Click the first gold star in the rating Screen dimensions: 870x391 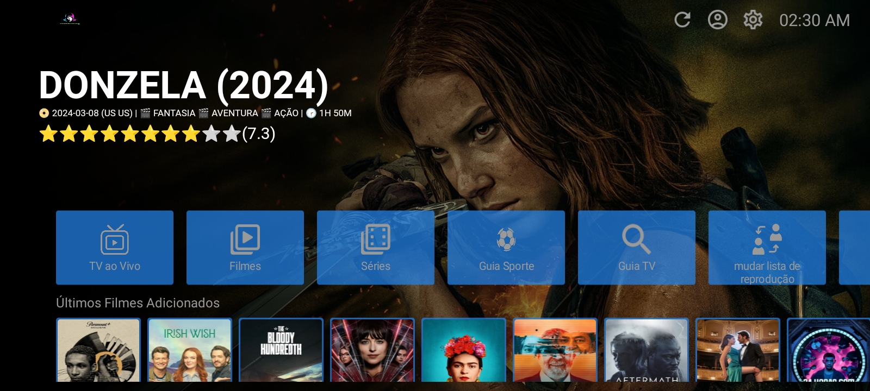pos(49,134)
